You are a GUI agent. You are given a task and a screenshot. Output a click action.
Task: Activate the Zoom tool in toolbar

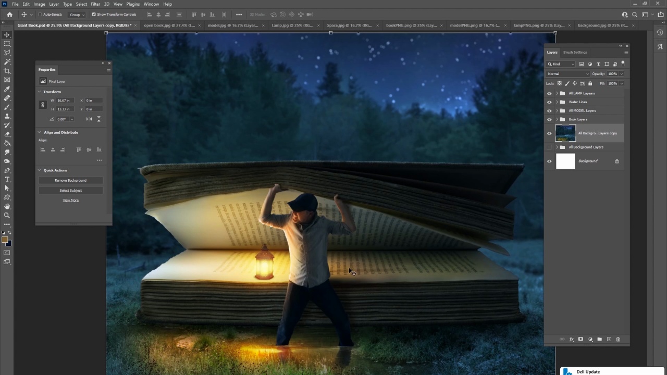click(x=7, y=215)
